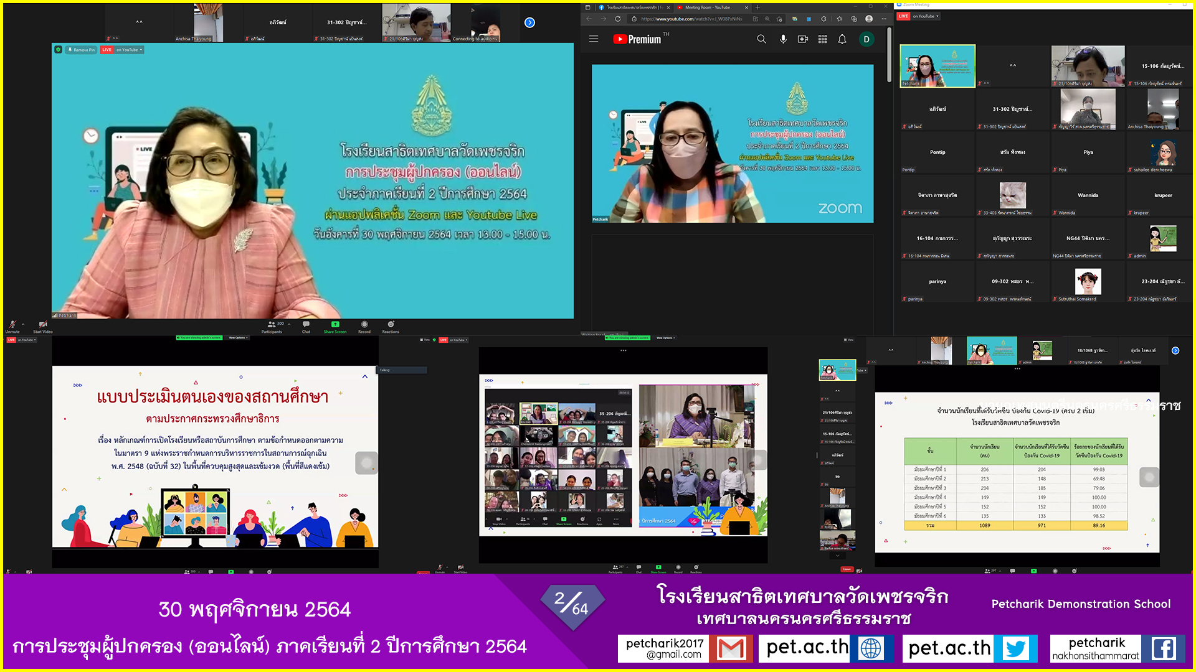Select the suhailee dencheewa tile
Image resolution: width=1196 pixels, height=672 pixels.
(1162, 152)
